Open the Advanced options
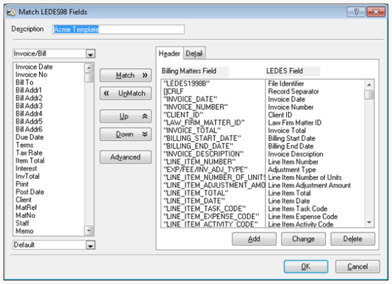The image size is (392, 284). (125, 157)
